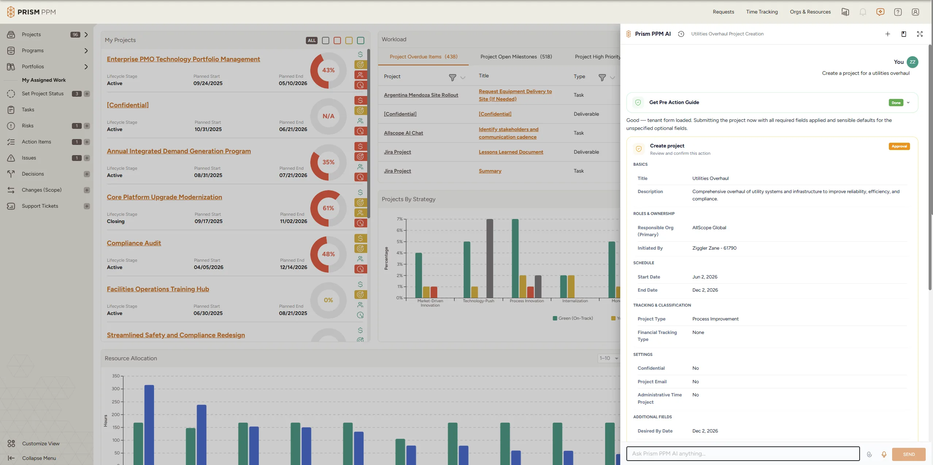Select the ALL project status filter
The width and height of the screenshot is (933, 465).
coord(311,41)
